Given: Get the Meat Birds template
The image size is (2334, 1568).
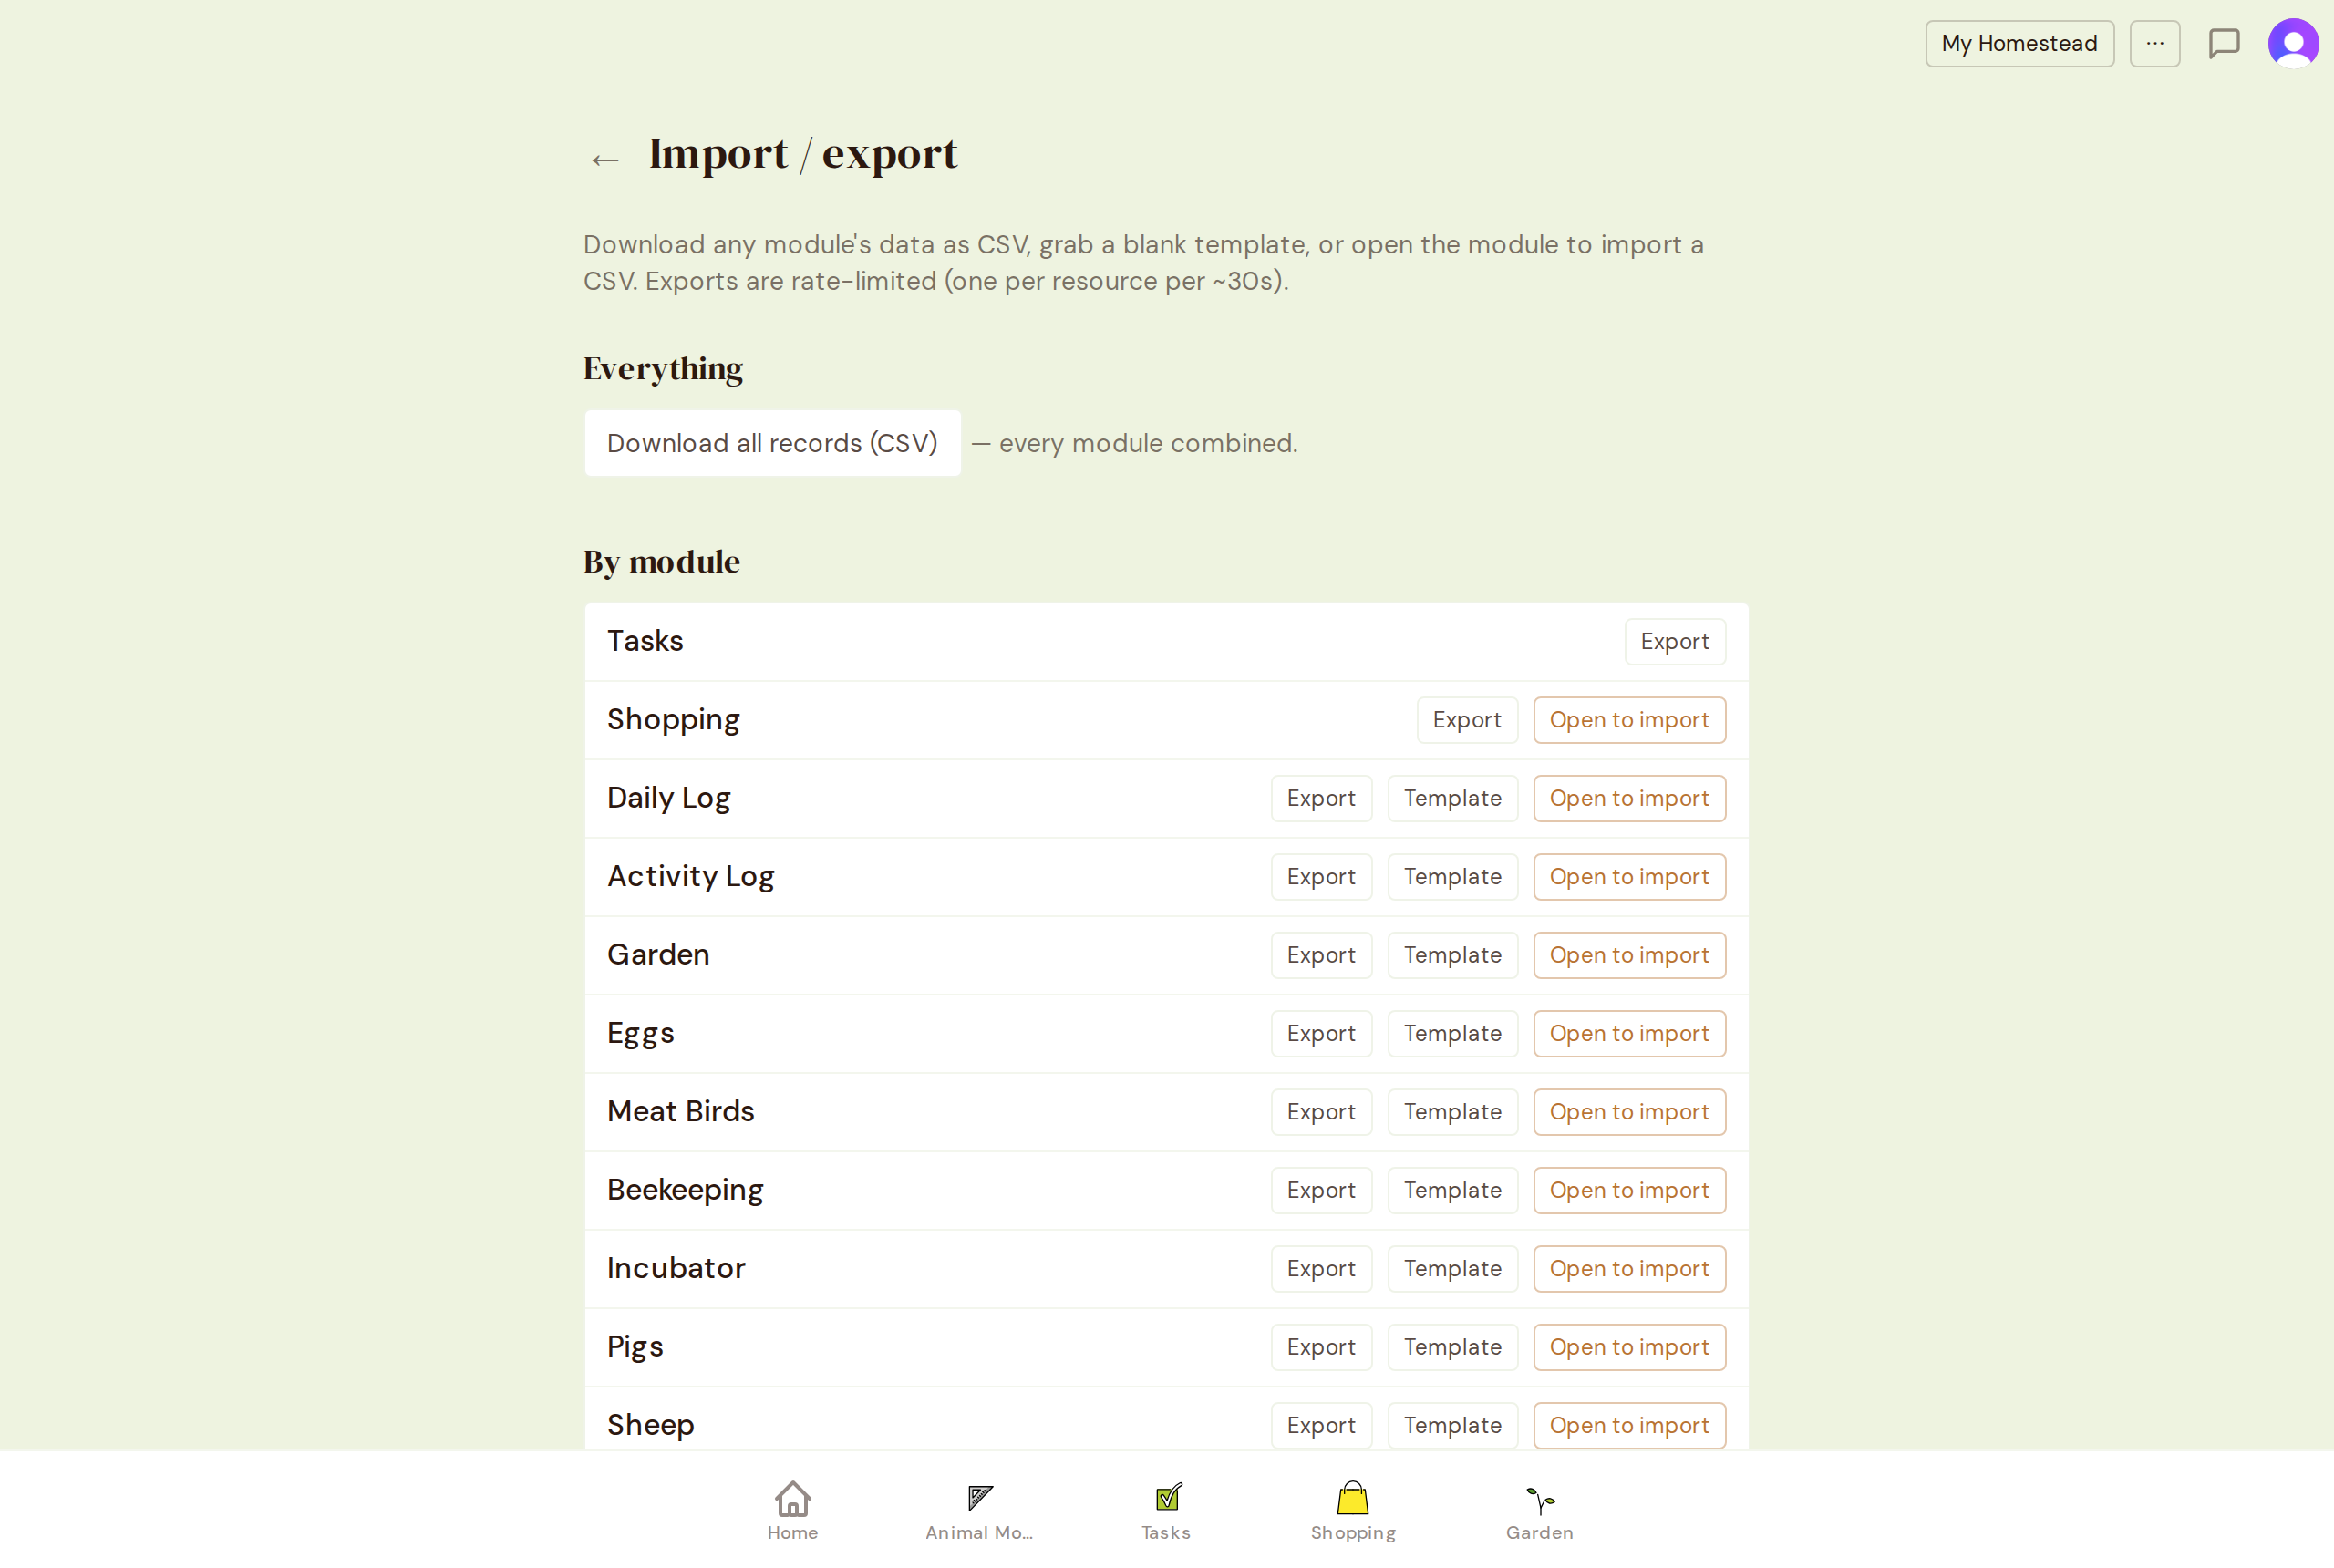Looking at the screenshot, I should click(1452, 1112).
